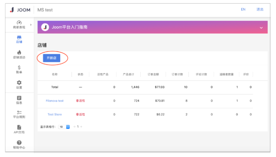This screenshot has height=157, width=276.
Task: Open the merchant performance gauge icon
Action: coord(19,23)
